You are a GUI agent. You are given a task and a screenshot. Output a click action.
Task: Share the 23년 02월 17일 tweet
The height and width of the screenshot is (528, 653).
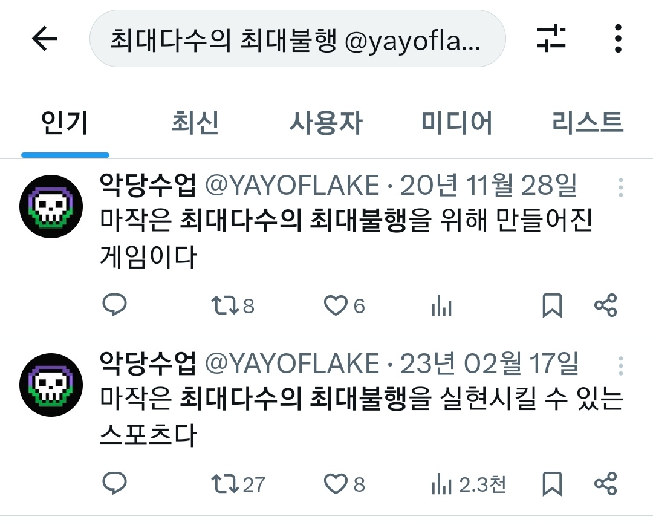tap(605, 483)
